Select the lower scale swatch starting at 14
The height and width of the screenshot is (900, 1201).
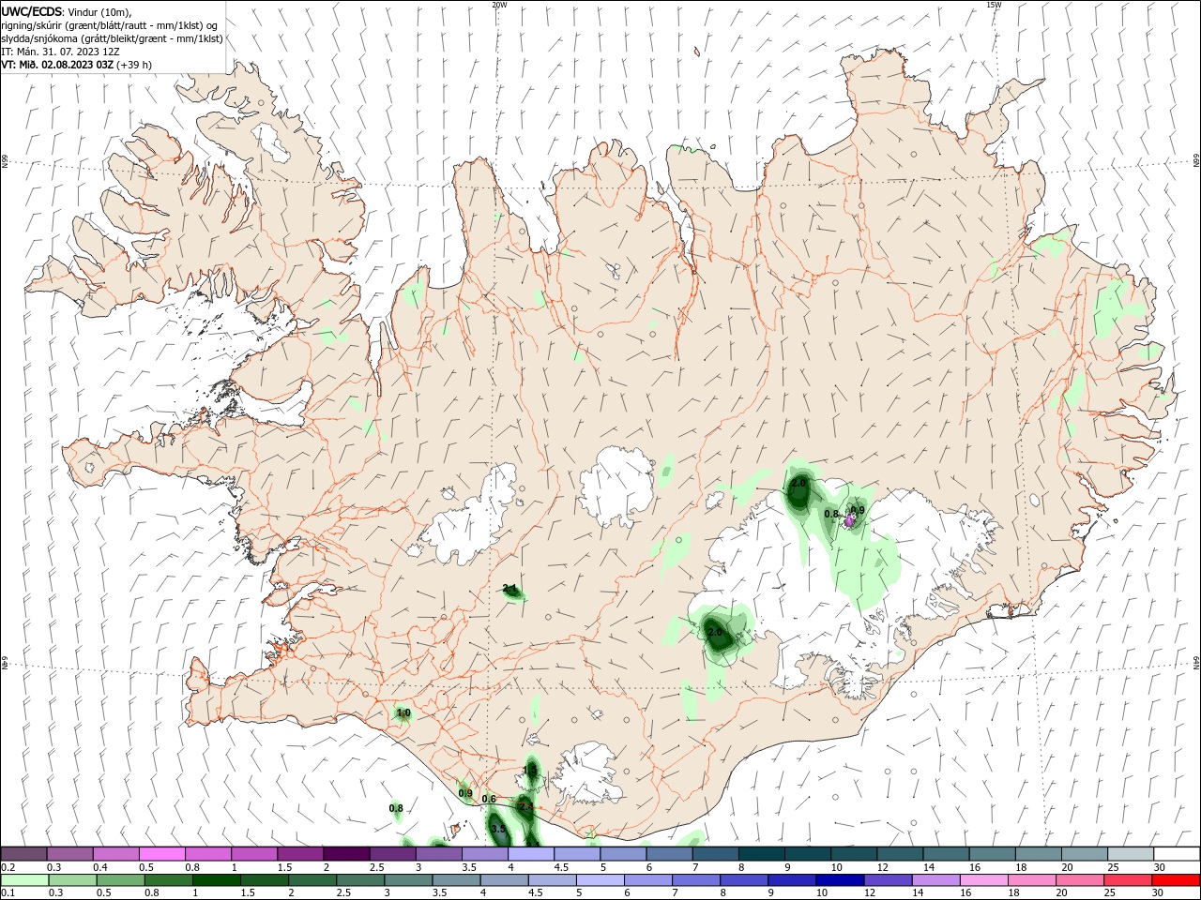(x=936, y=880)
